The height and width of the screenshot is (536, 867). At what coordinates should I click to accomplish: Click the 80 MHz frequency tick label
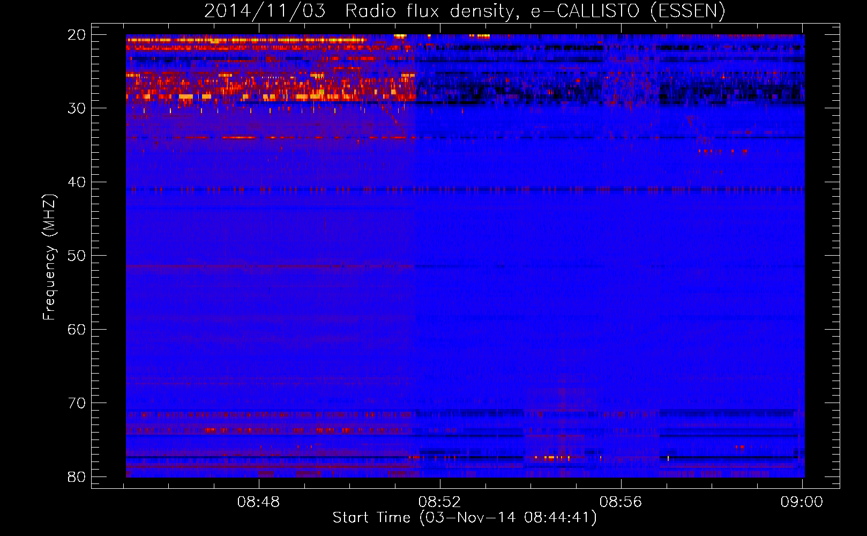click(x=77, y=477)
